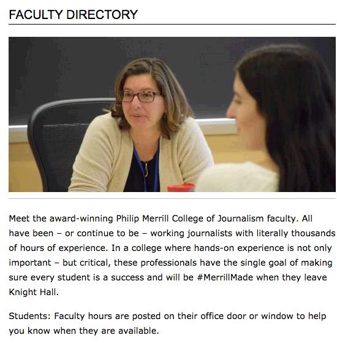Click the phrase hands-on experience
Image resolution: width=337 pixels, height=343 pixels.
(x=239, y=248)
